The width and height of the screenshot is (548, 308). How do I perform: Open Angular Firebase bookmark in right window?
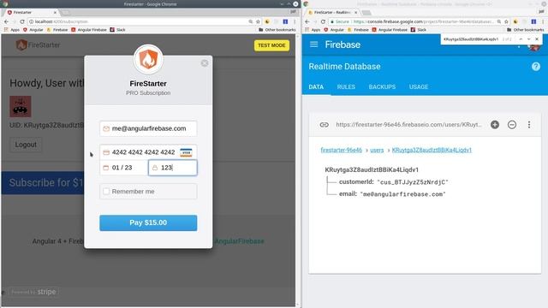[390, 30]
